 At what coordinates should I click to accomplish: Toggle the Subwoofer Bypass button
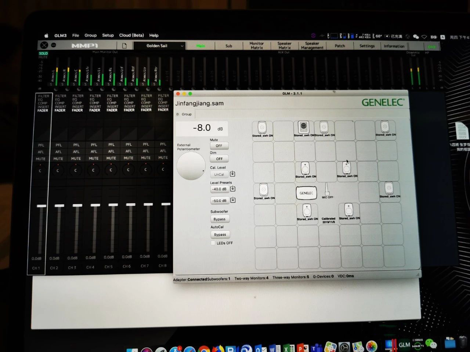point(220,219)
